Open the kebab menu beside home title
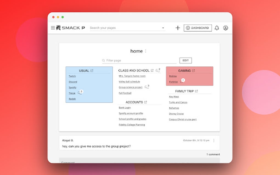This screenshot has width=280, height=175. (146, 51)
